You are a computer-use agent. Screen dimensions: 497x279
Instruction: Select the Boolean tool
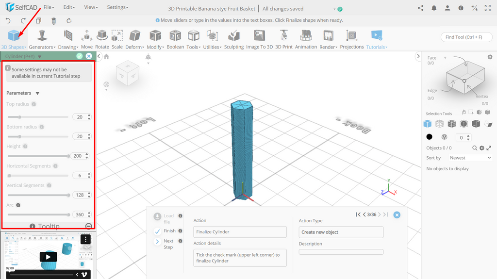pyautogui.click(x=175, y=39)
